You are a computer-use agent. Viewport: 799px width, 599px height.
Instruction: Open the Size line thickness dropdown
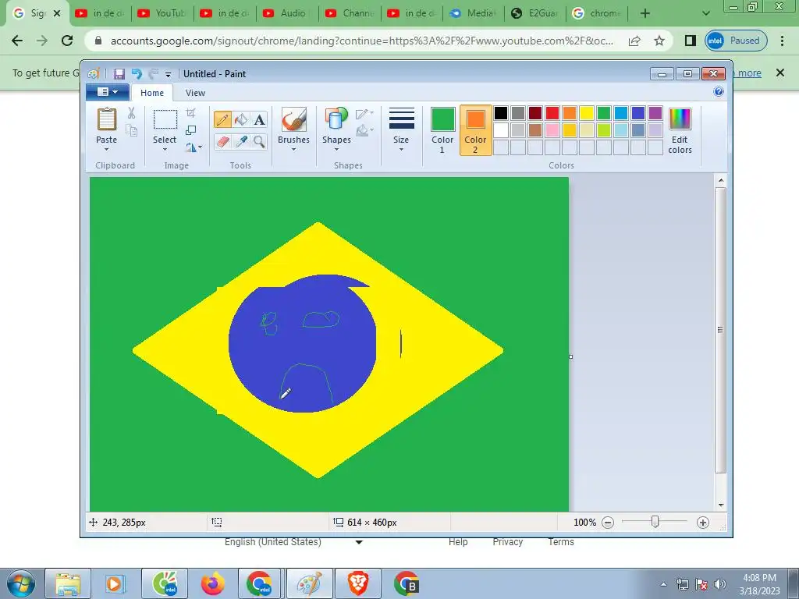(401, 130)
